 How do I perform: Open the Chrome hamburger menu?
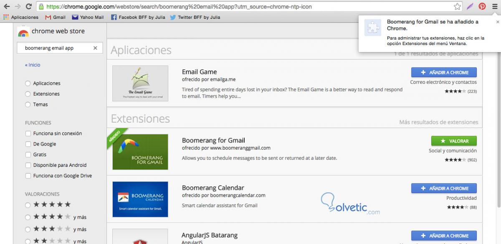[495, 7]
